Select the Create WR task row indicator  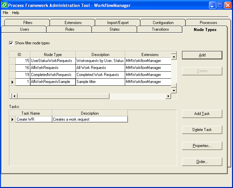12,119
